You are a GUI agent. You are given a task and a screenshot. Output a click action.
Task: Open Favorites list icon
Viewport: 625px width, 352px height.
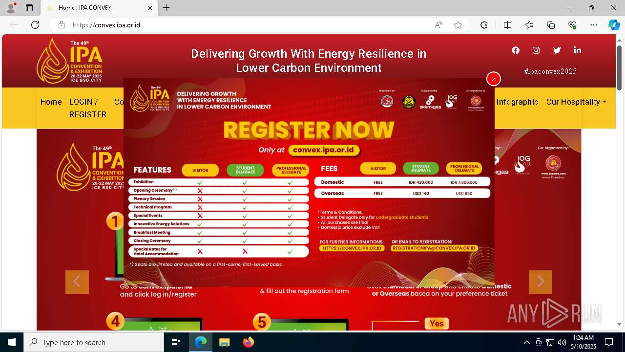click(x=529, y=25)
